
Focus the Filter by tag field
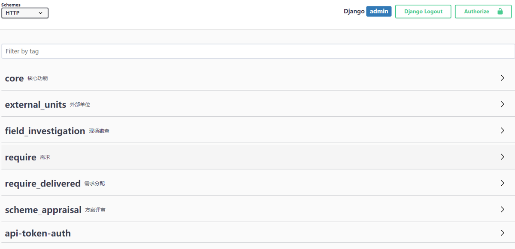click(x=258, y=51)
